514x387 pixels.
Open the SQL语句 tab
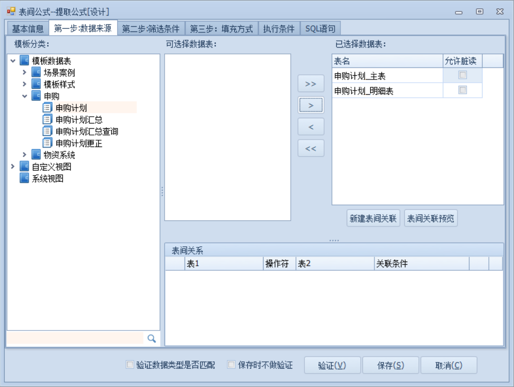[x=321, y=29]
